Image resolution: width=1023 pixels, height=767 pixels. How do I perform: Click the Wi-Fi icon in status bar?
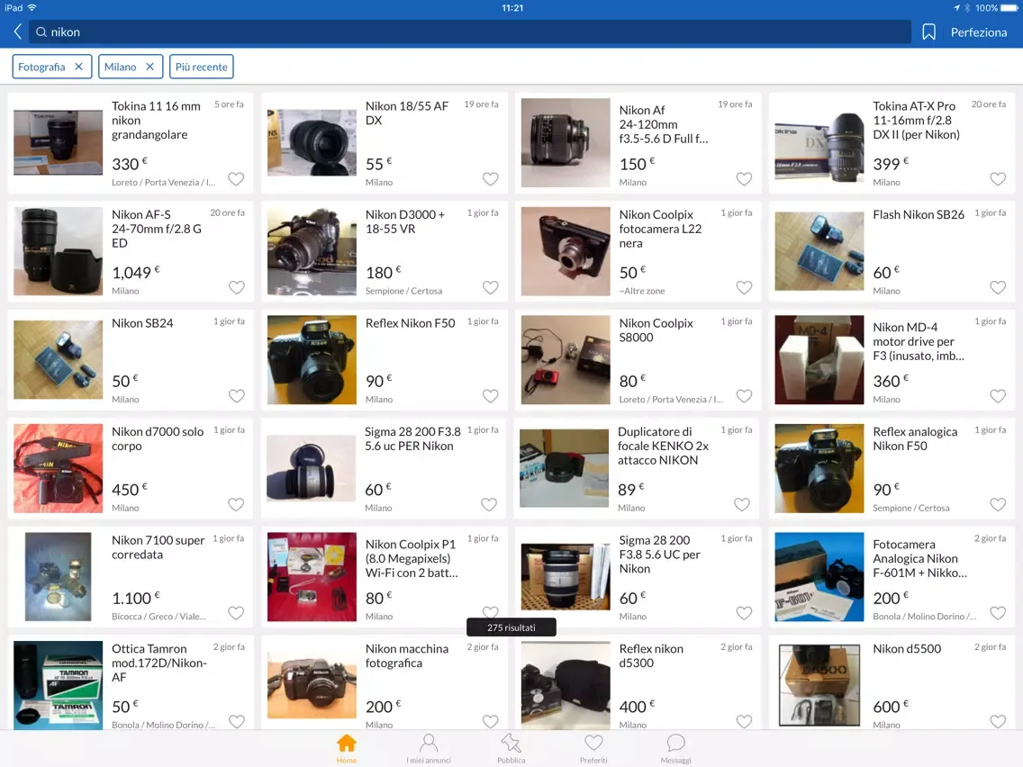pos(32,8)
